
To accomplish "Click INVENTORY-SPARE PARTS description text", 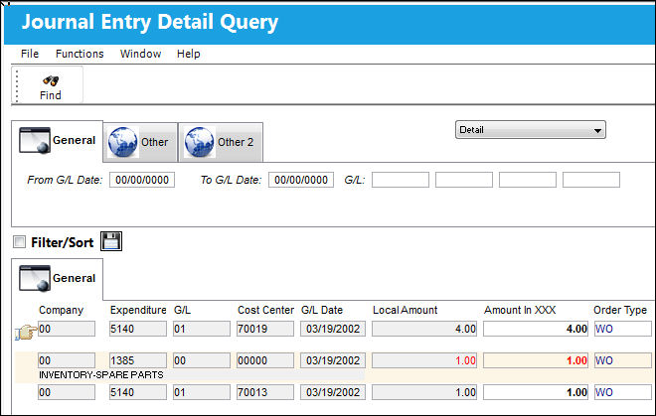I will tap(101, 375).
